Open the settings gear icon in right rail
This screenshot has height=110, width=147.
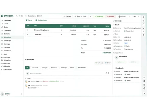click(x=143, y=21)
